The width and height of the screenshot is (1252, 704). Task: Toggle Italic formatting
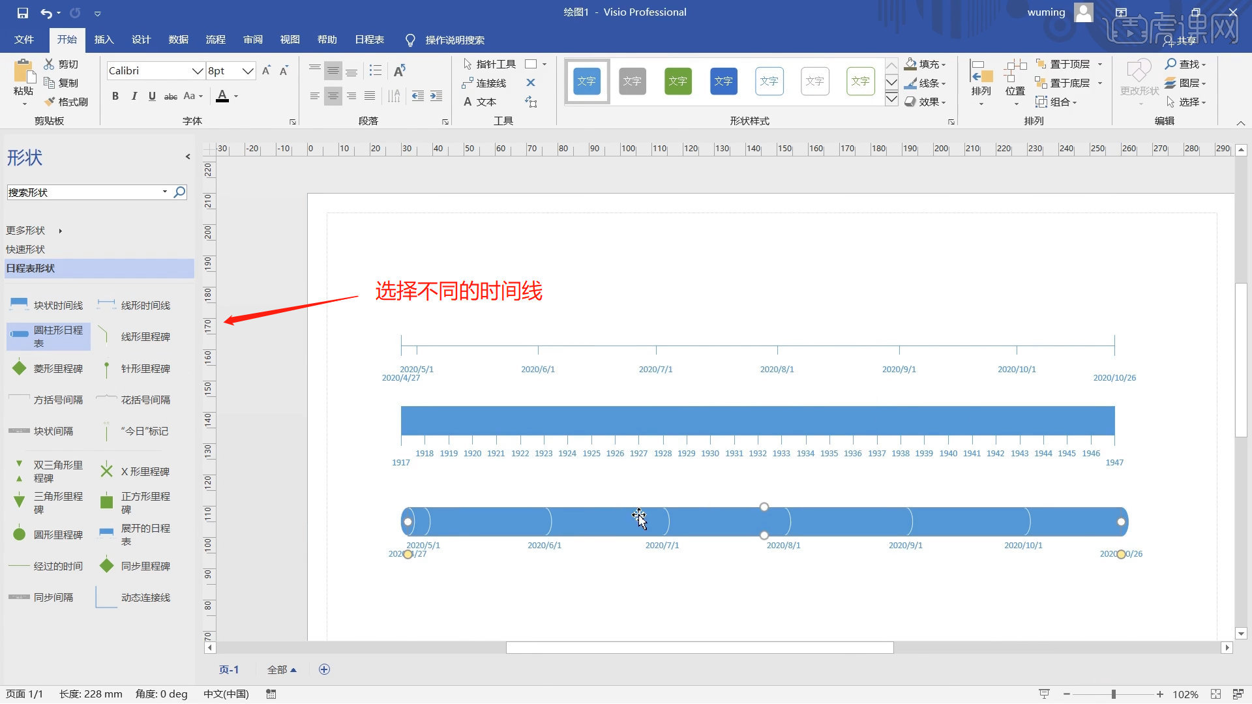(x=134, y=96)
